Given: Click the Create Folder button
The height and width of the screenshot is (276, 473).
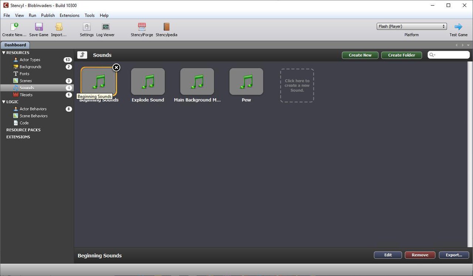Looking at the screenshot, I should [x=402, y=55].
